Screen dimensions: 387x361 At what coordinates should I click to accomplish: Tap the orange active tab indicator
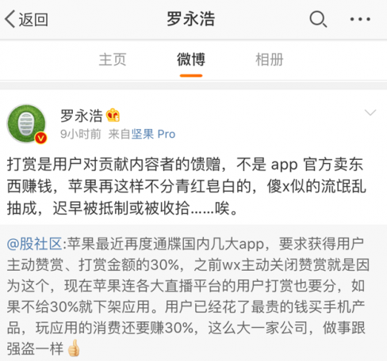point(191,76)
